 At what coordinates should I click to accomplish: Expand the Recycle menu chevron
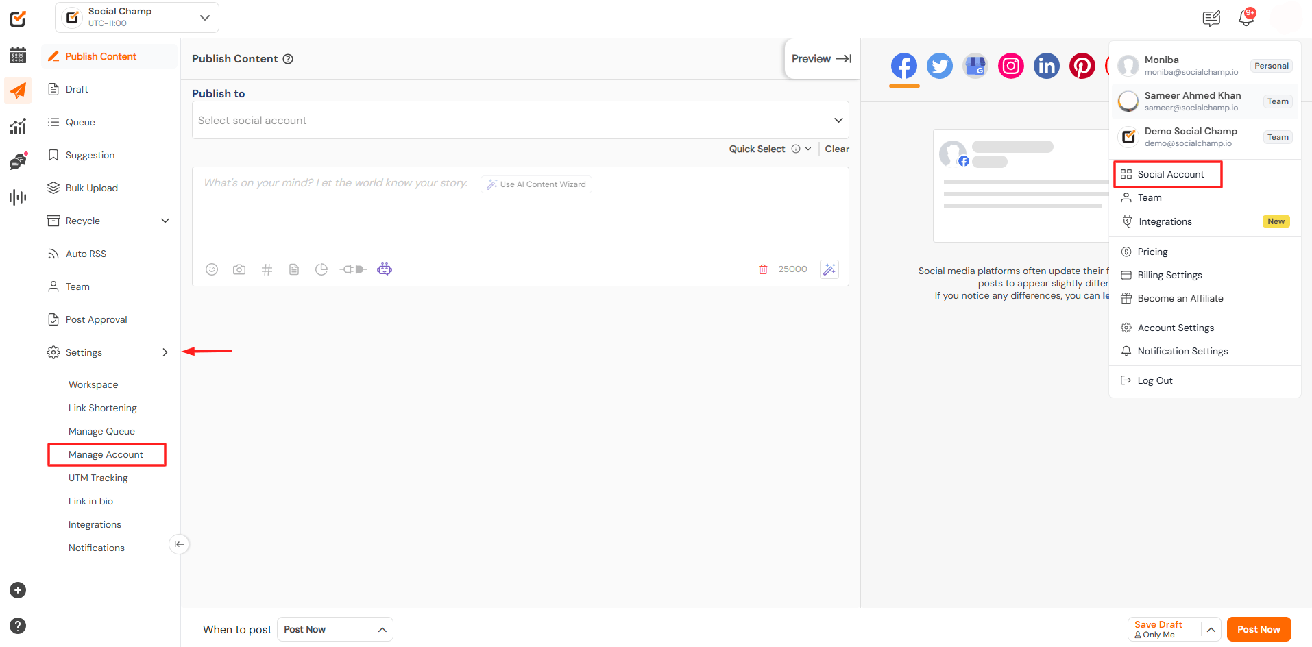point(165,221)
